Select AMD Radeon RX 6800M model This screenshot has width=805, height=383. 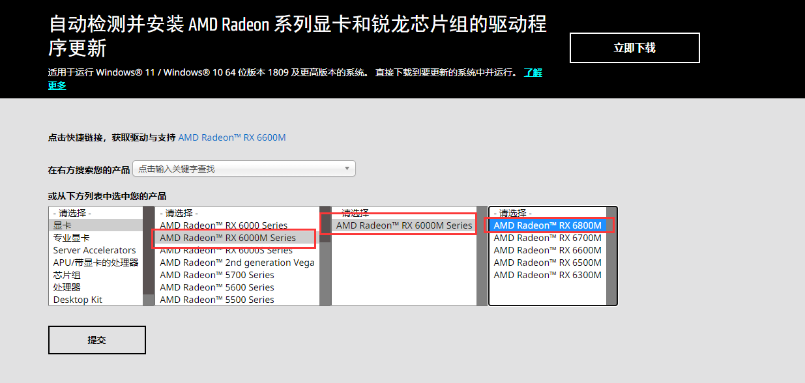(548, 225)
